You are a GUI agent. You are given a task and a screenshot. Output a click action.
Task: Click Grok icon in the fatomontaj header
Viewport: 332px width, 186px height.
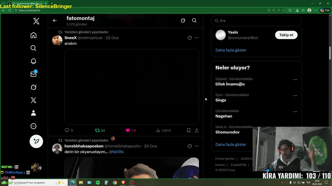coord(183,21)
